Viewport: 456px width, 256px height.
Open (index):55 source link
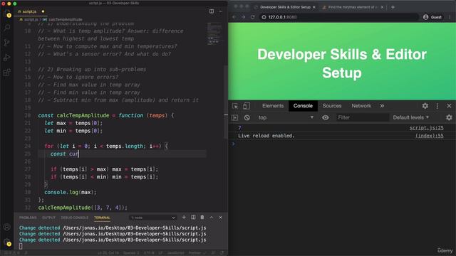pyautogui.click(x=429, y=136)
